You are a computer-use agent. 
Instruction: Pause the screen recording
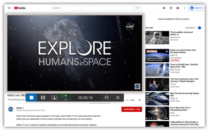pyautogui.click(x=43, y=97)
